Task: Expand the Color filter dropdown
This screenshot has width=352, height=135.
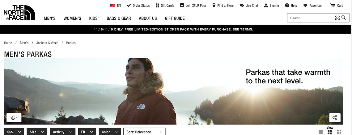Action: click(110, 132)
